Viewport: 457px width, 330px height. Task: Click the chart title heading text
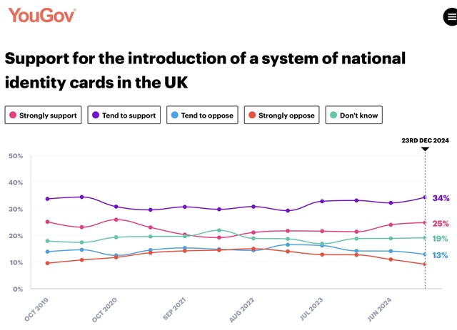205,70
